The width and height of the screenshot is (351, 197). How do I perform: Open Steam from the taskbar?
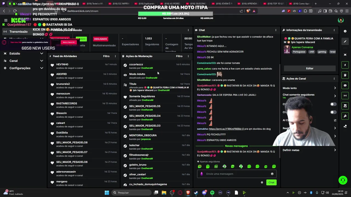tap(196, 193)
